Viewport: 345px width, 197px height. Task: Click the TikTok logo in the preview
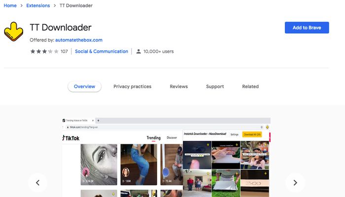tap(71, 138)
